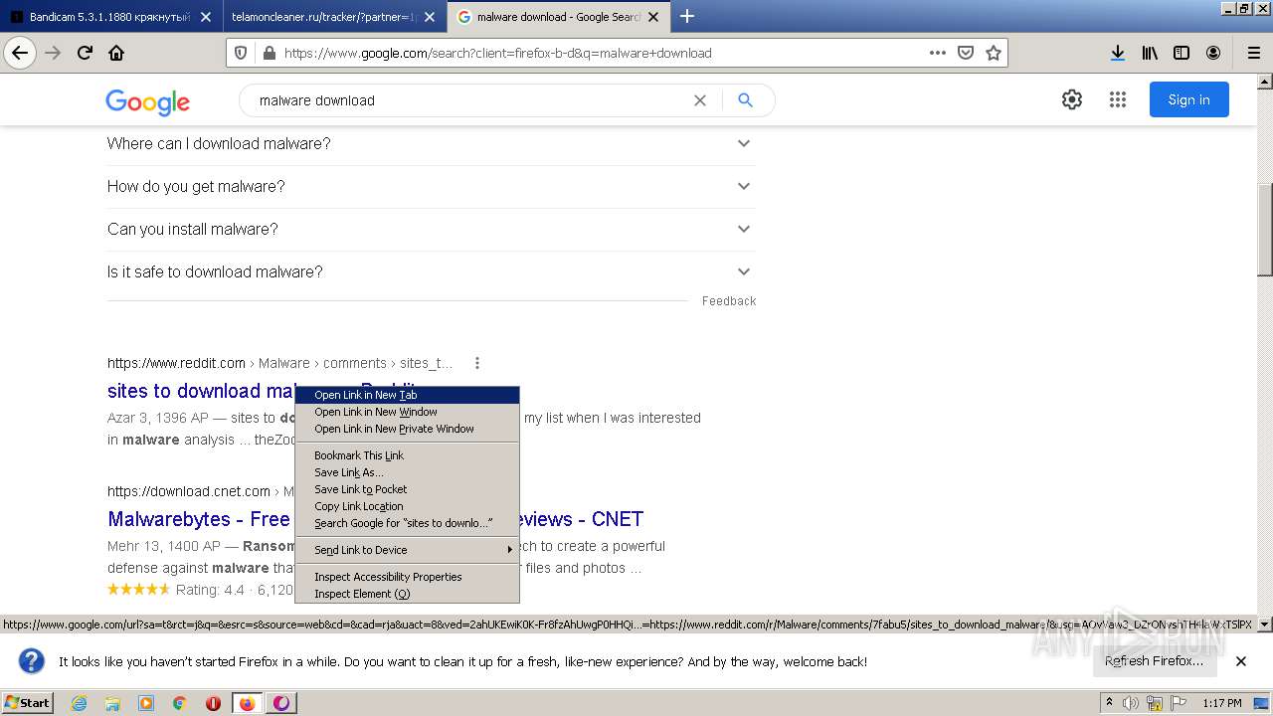Click the page vertical scrollbar thumb
The height and width of the screenshot is (716, 1273).
1265,230
